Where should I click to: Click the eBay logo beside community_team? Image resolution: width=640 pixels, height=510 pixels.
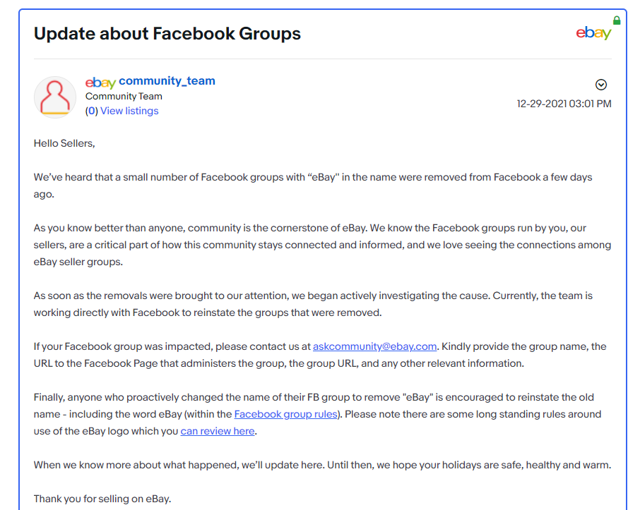[100, 83]
